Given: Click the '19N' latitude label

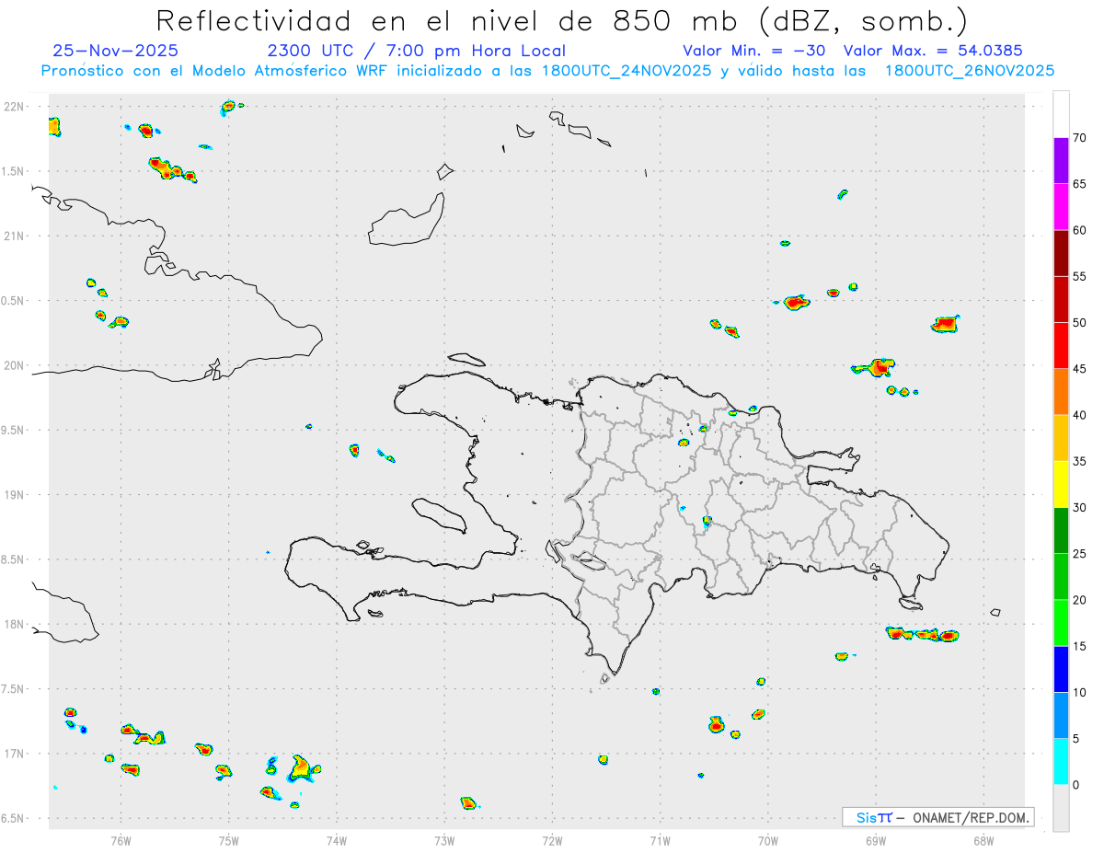Looking at the screenshot, I should tap(13, 494).
